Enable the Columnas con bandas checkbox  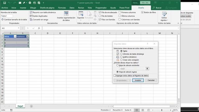tap(119, 19)
